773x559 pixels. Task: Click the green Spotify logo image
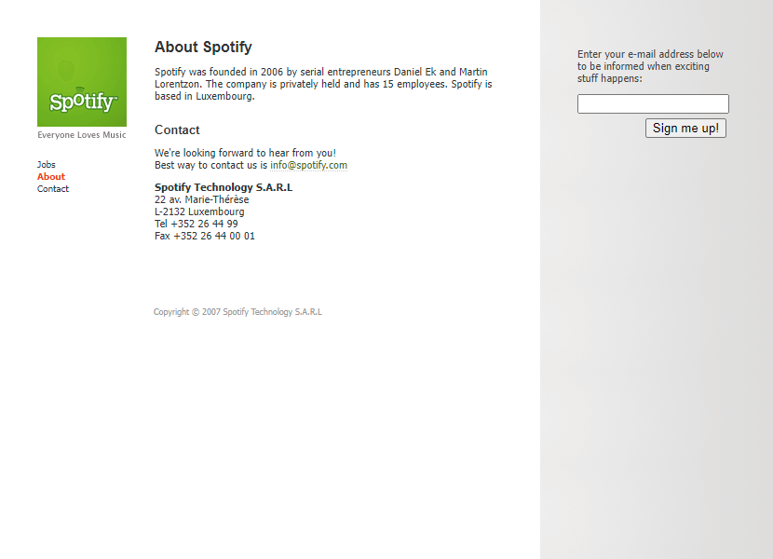82,82
